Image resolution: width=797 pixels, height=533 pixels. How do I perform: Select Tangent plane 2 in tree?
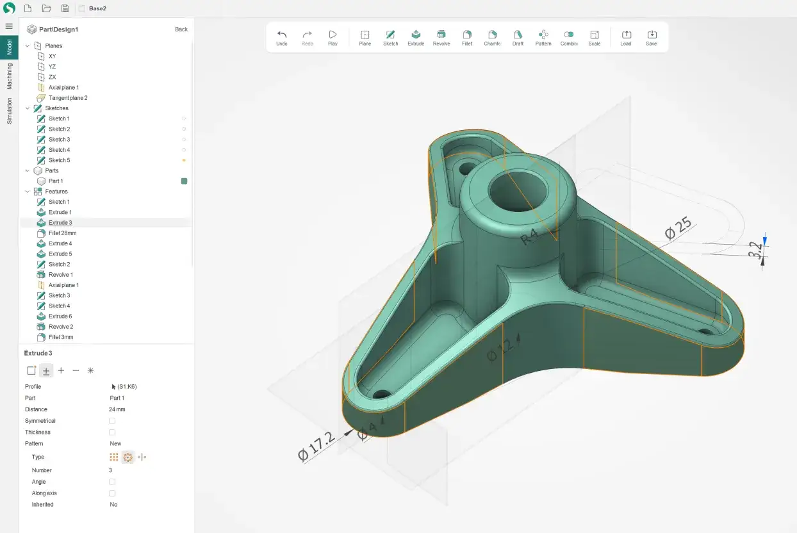point(68,98)
